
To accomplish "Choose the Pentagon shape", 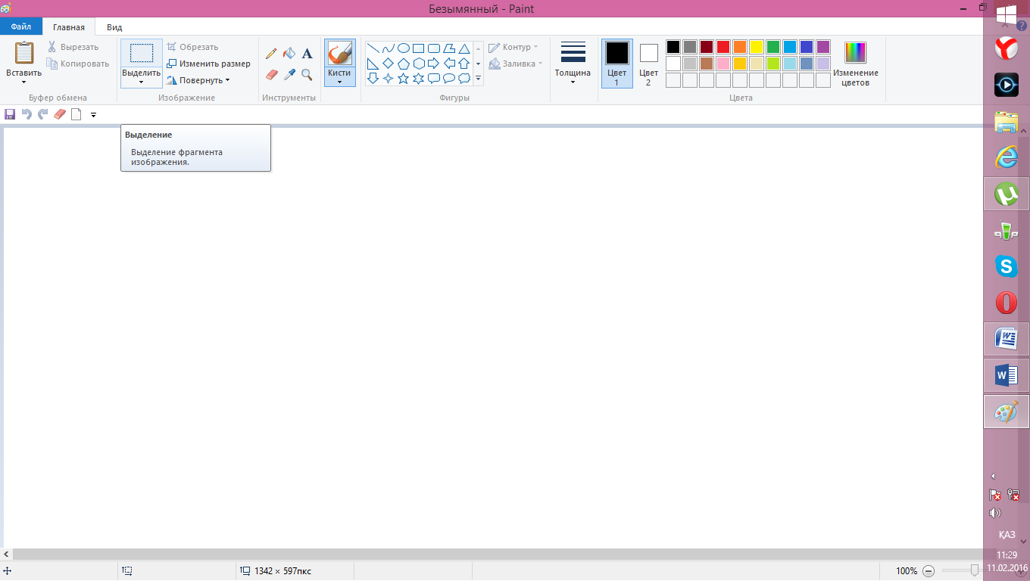I will click(x=404, y=64).
